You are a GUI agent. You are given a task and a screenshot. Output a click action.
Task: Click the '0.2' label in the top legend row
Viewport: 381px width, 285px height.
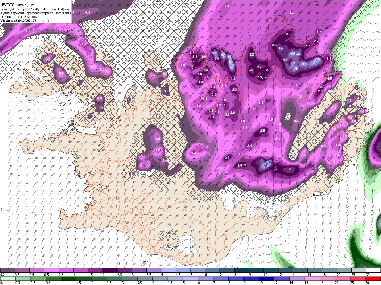coord(2,275)
